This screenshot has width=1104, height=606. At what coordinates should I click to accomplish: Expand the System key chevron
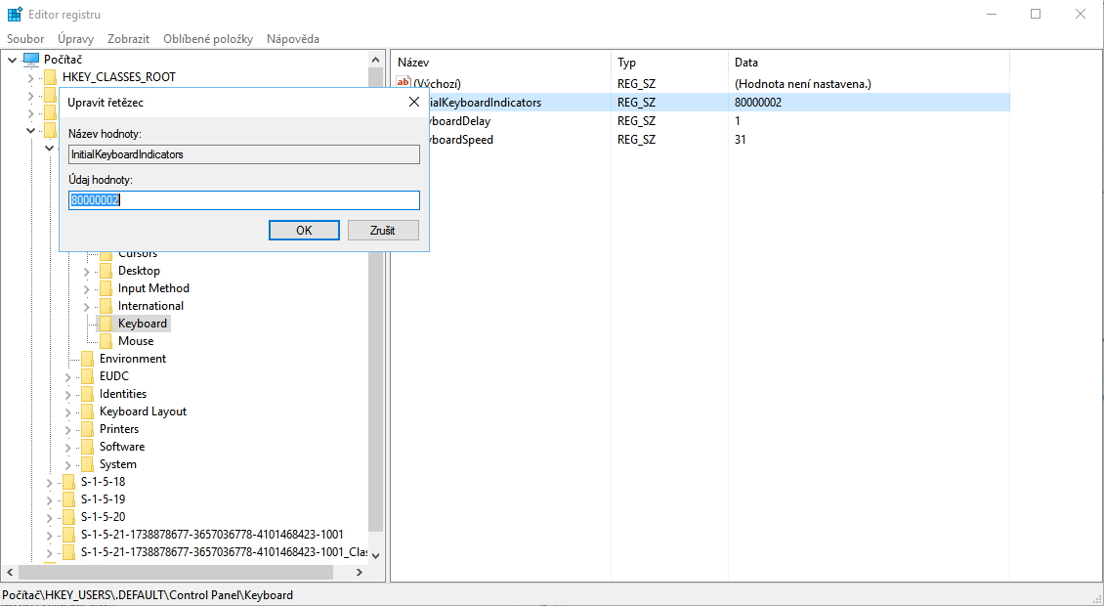click(68, 465)
